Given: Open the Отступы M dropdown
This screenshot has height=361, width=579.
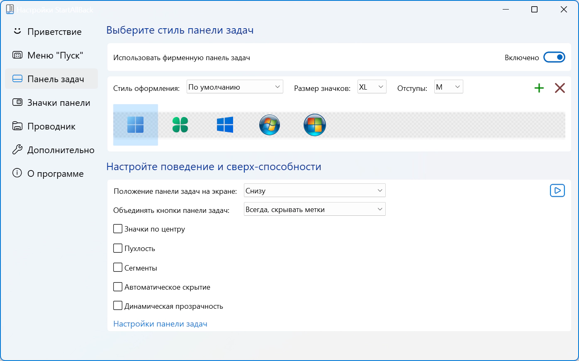Looking at the screenshot, I should 449,87.
